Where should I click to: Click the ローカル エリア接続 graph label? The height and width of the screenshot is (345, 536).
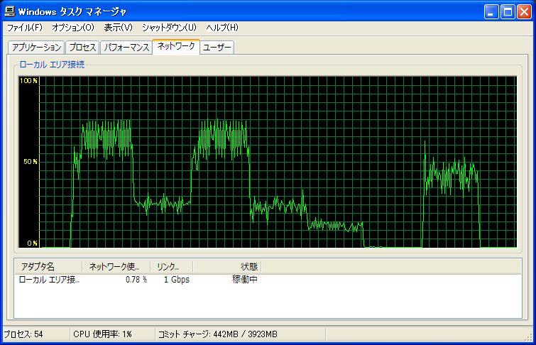(x=52, y=65)
